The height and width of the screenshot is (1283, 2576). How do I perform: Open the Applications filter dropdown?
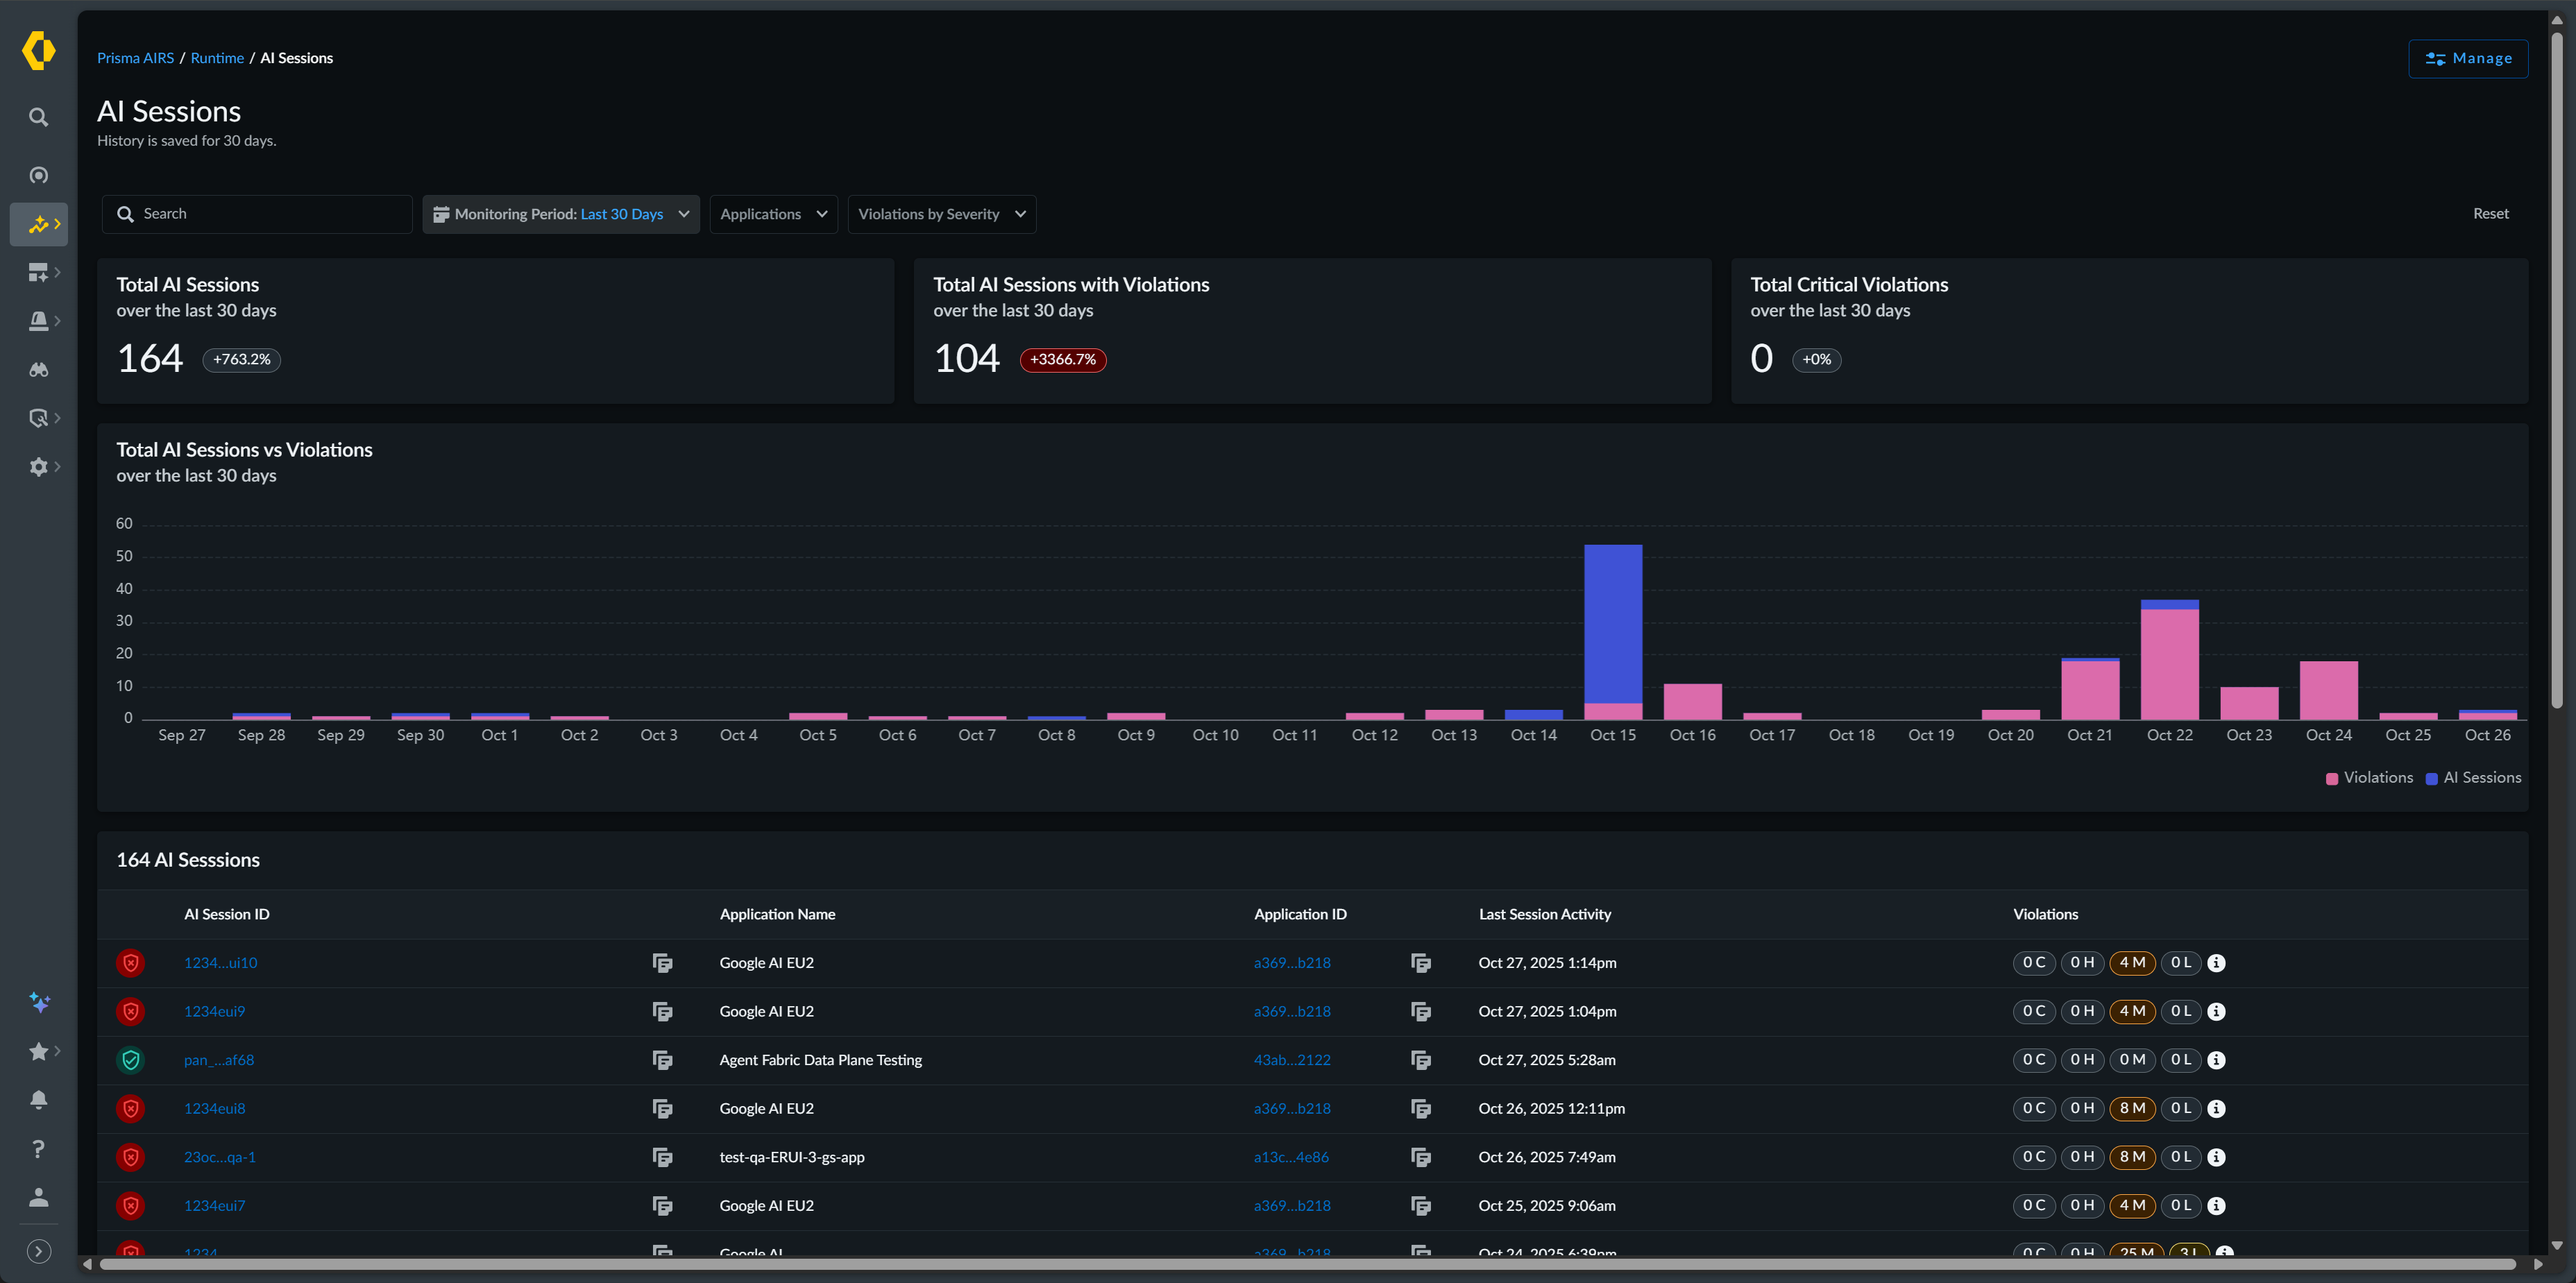click(x=773, y=214)
